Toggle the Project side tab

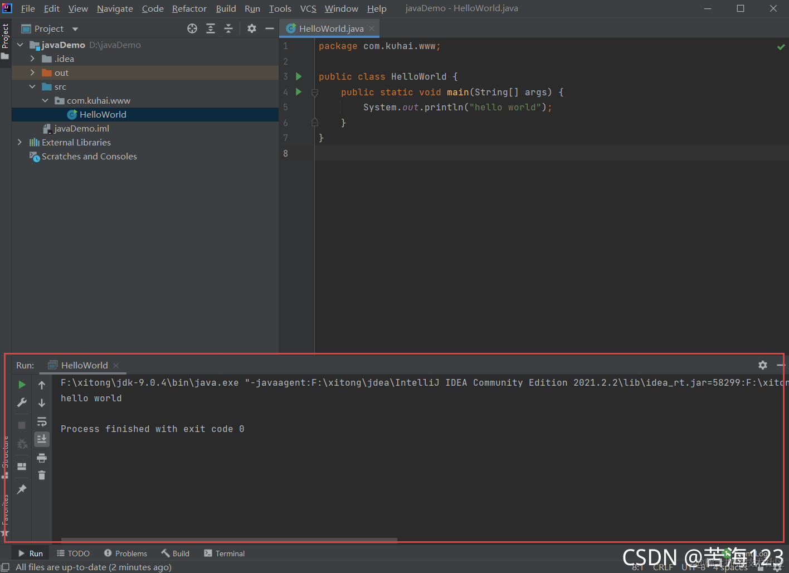6,42
